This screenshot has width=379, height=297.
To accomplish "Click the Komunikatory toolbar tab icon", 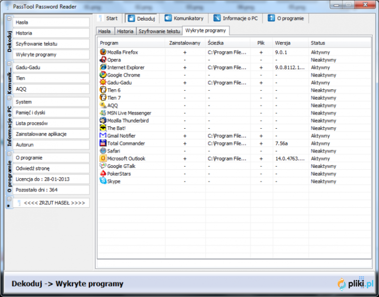I will [x=168, y=18].
